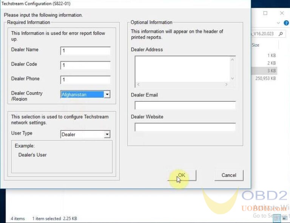The image size is (290, 223).
Task: Click the Explorer search magnifier icon
Action: [x=281, y=34]
